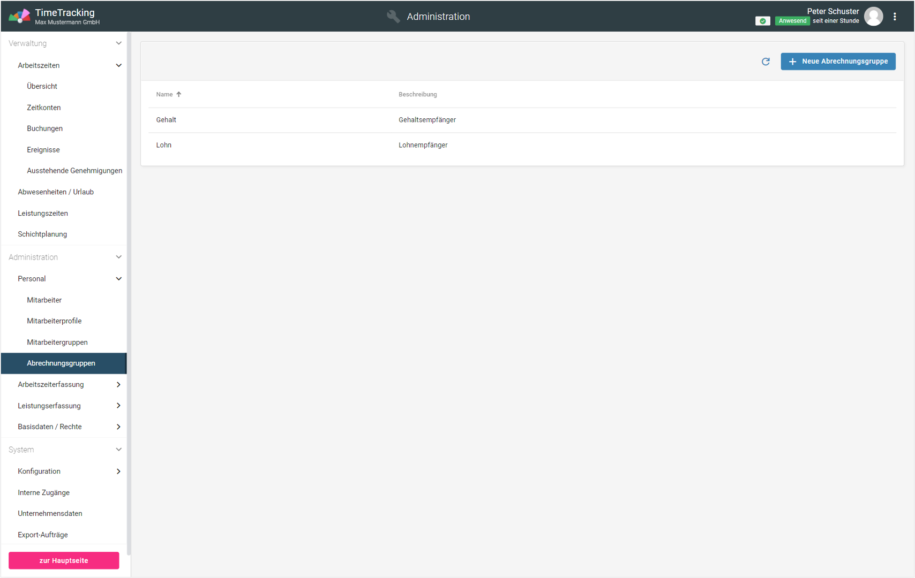Collapse the Verwaltung section
Image resolution: width=915 pixels, height=578 pixels.
click(x=118, y=43)
